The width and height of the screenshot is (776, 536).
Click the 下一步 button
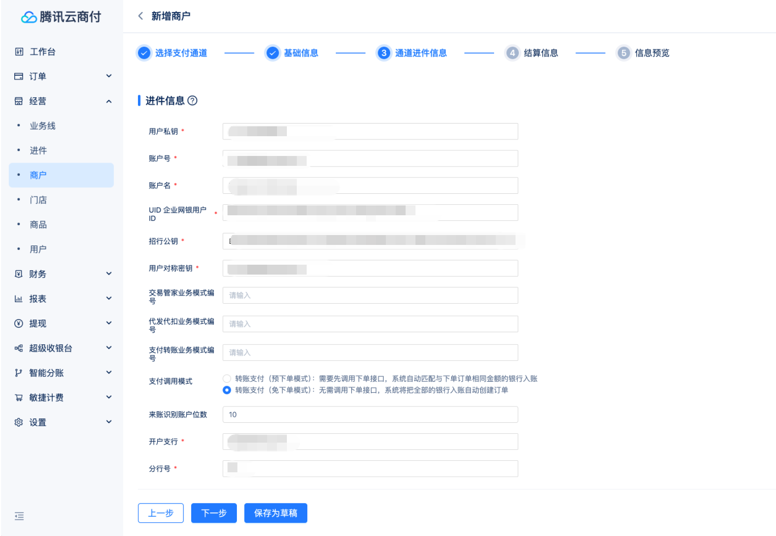pos(214,513)
